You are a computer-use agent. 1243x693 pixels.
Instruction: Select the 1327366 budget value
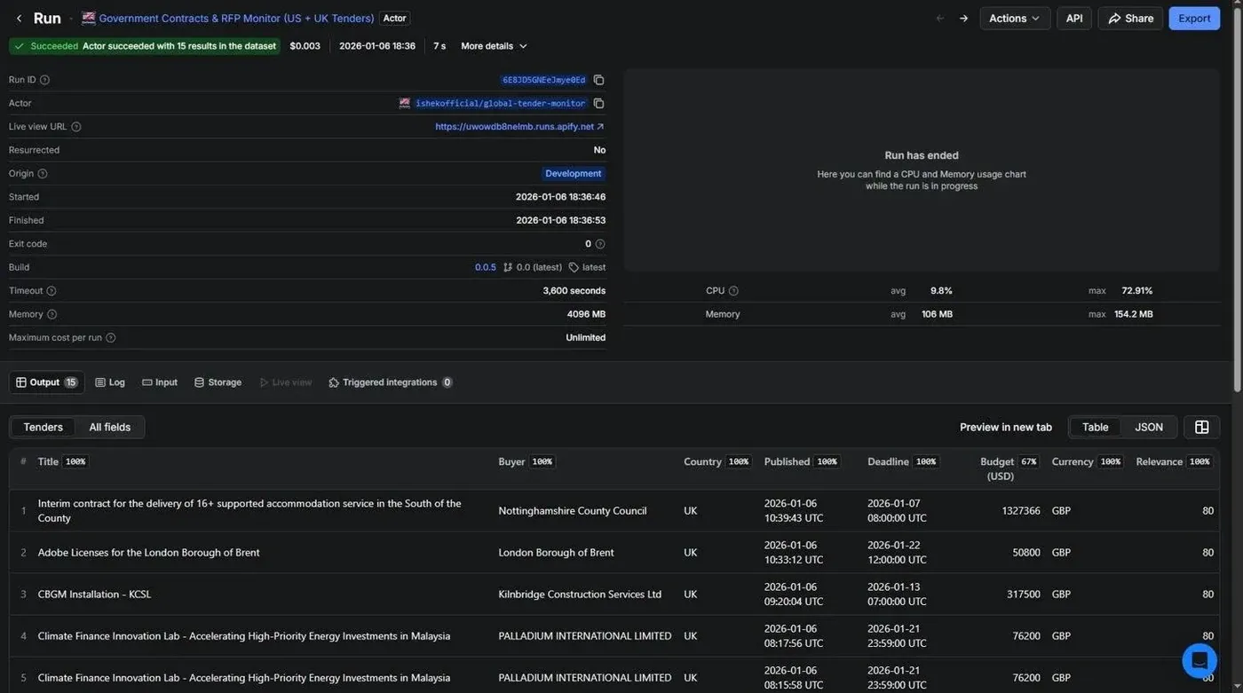[1021, 511]
